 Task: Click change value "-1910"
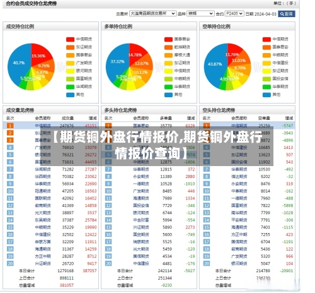point(190,184)
